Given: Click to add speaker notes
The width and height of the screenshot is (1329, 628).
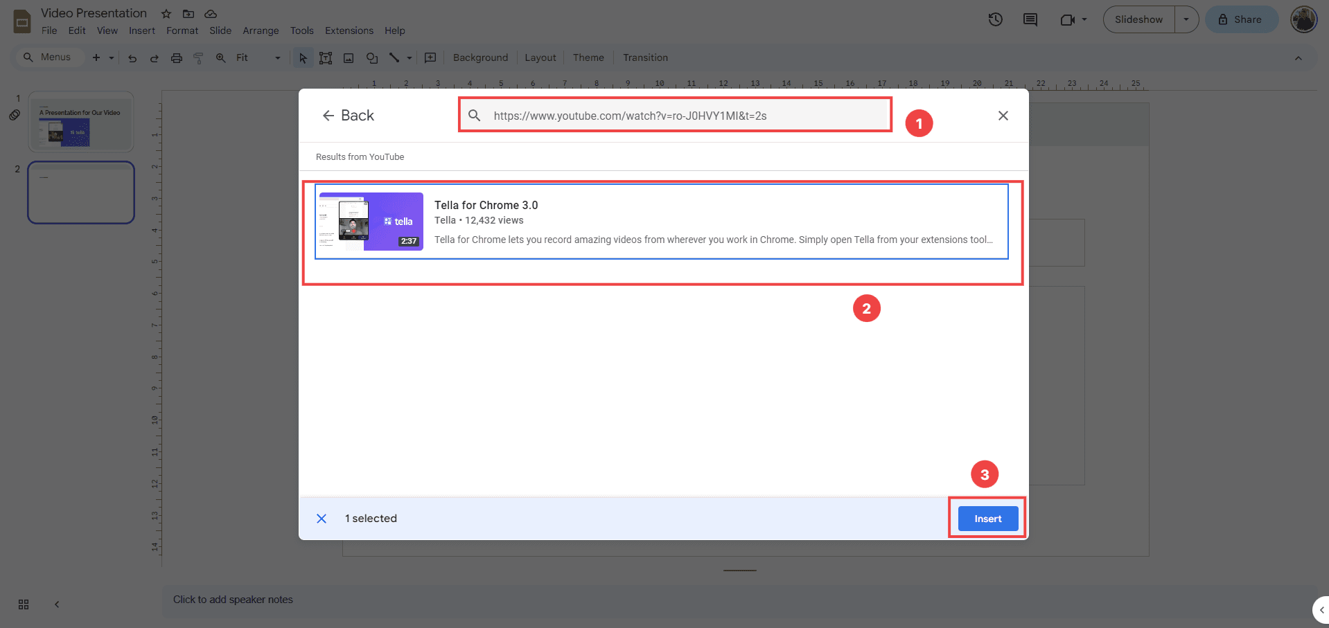Looking at the screenshot, I should [x=233, y=600].
